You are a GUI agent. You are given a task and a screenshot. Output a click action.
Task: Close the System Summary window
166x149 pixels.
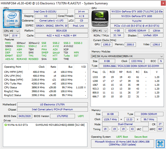point(163,3)
